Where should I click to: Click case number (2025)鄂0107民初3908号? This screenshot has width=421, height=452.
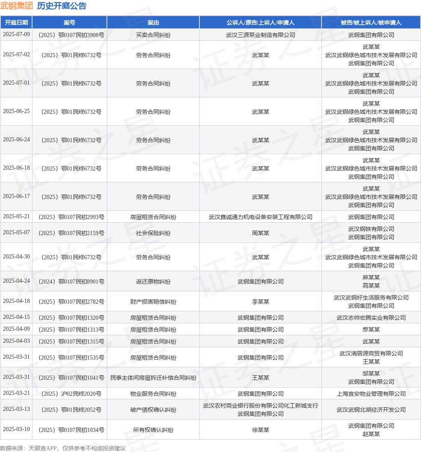click(71, 35)
